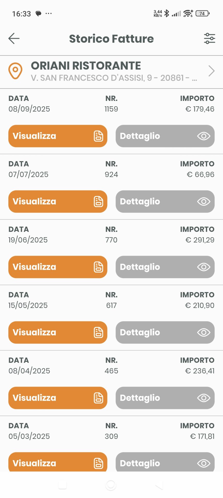223x498 pixels.
Task: Tap the orange location pin icon
Action: point(15,71)
